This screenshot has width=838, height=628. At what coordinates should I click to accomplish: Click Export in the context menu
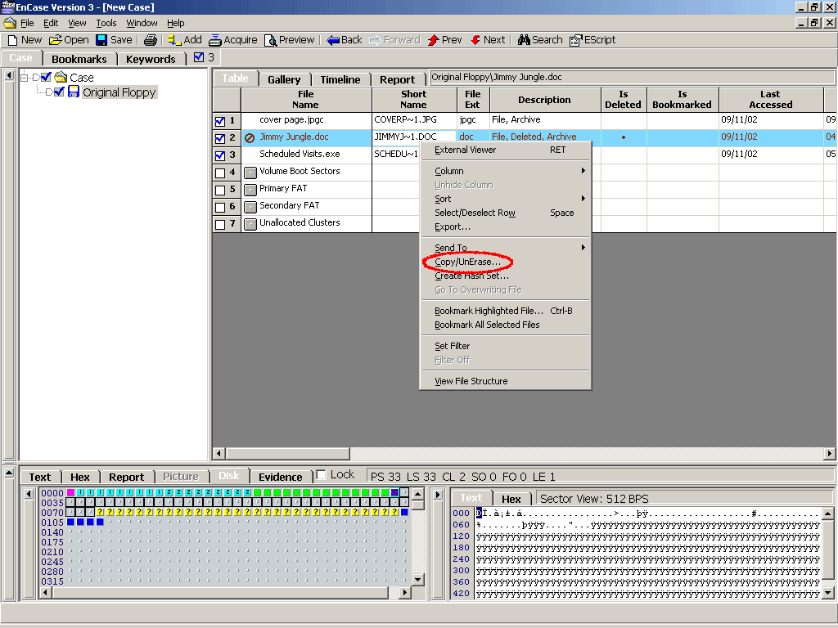pyautogui.click(x=505, y=227)
